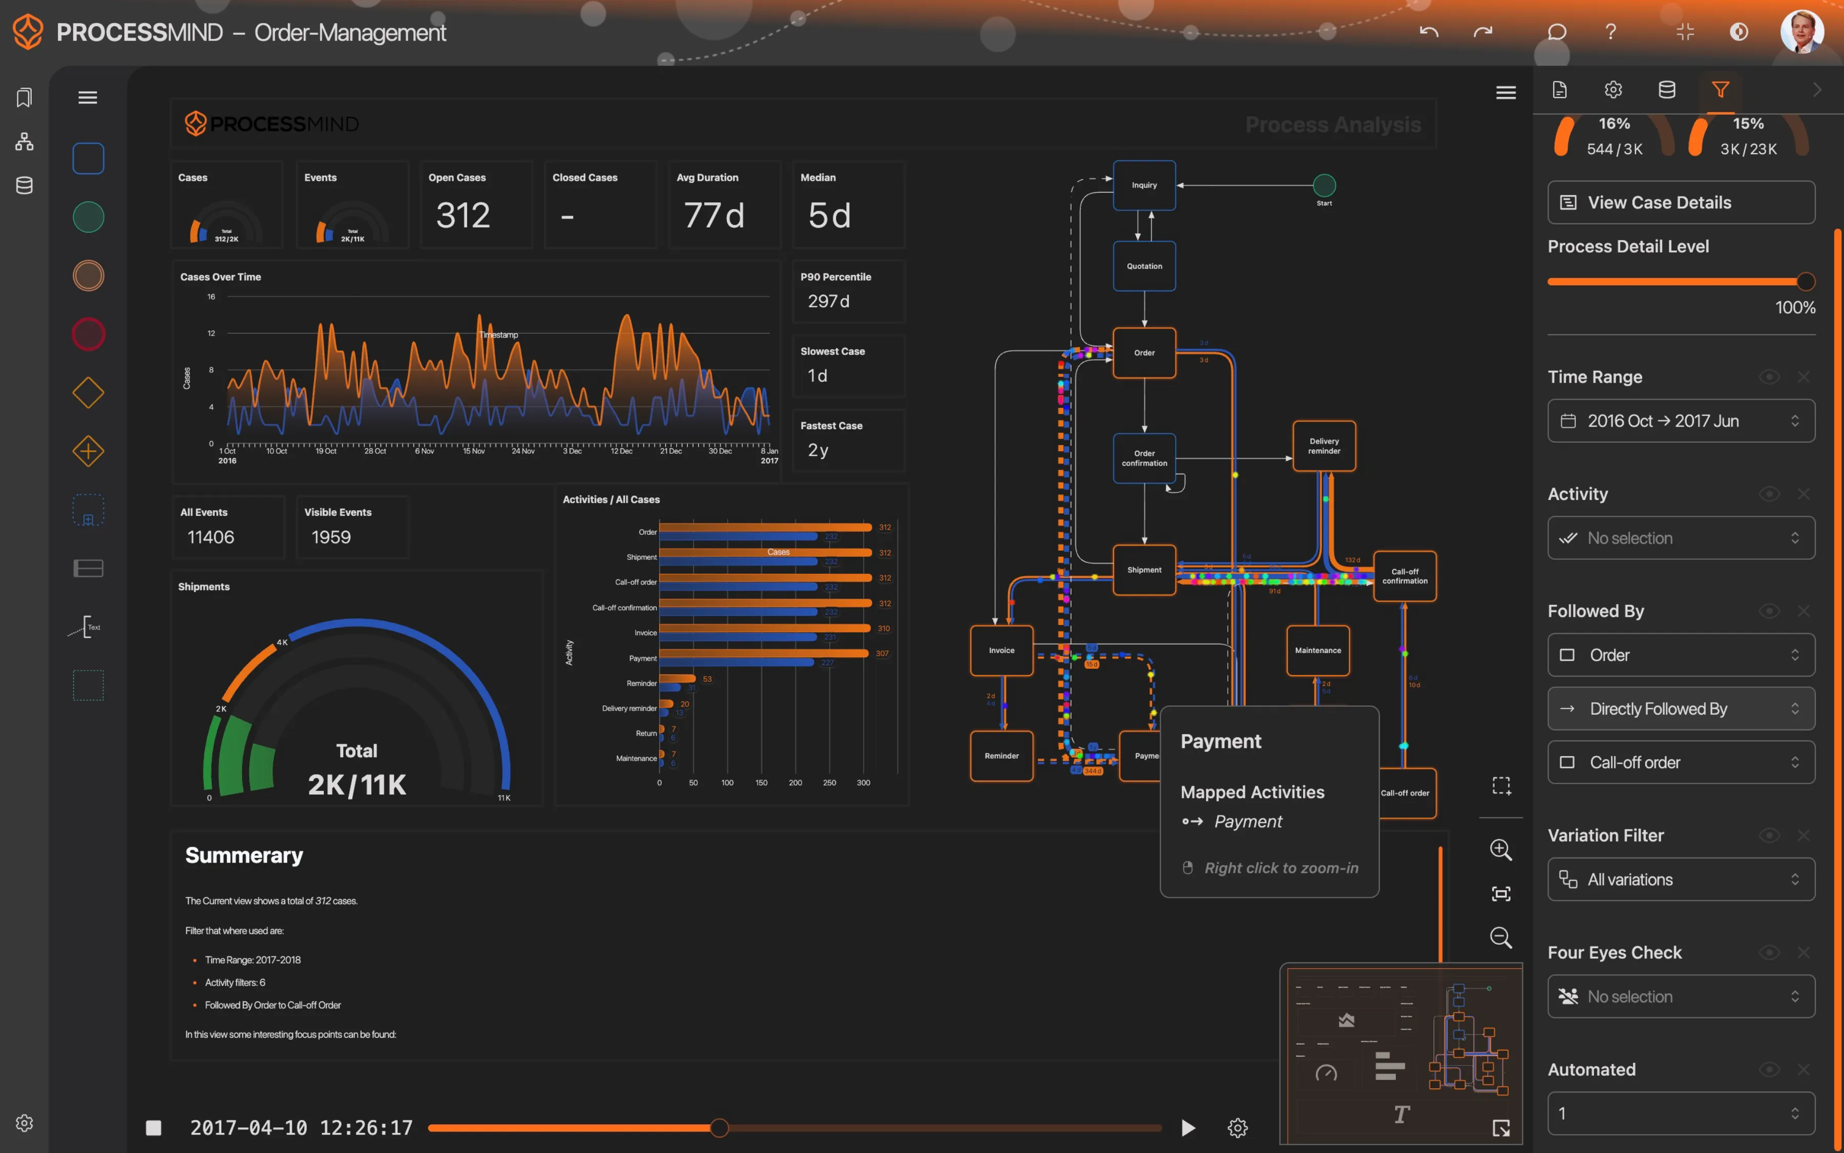The image size is (1844, 1153).
Task: Click the Payment node in process map
Action: click(x=1140, y=756)
